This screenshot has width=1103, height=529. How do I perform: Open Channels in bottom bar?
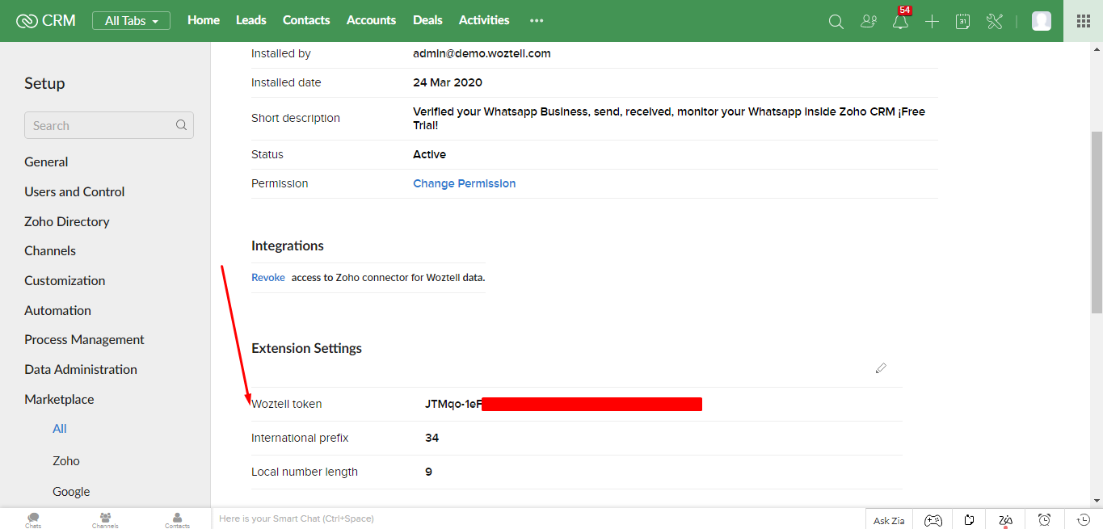pyautogui.click(x=105, y=519)
